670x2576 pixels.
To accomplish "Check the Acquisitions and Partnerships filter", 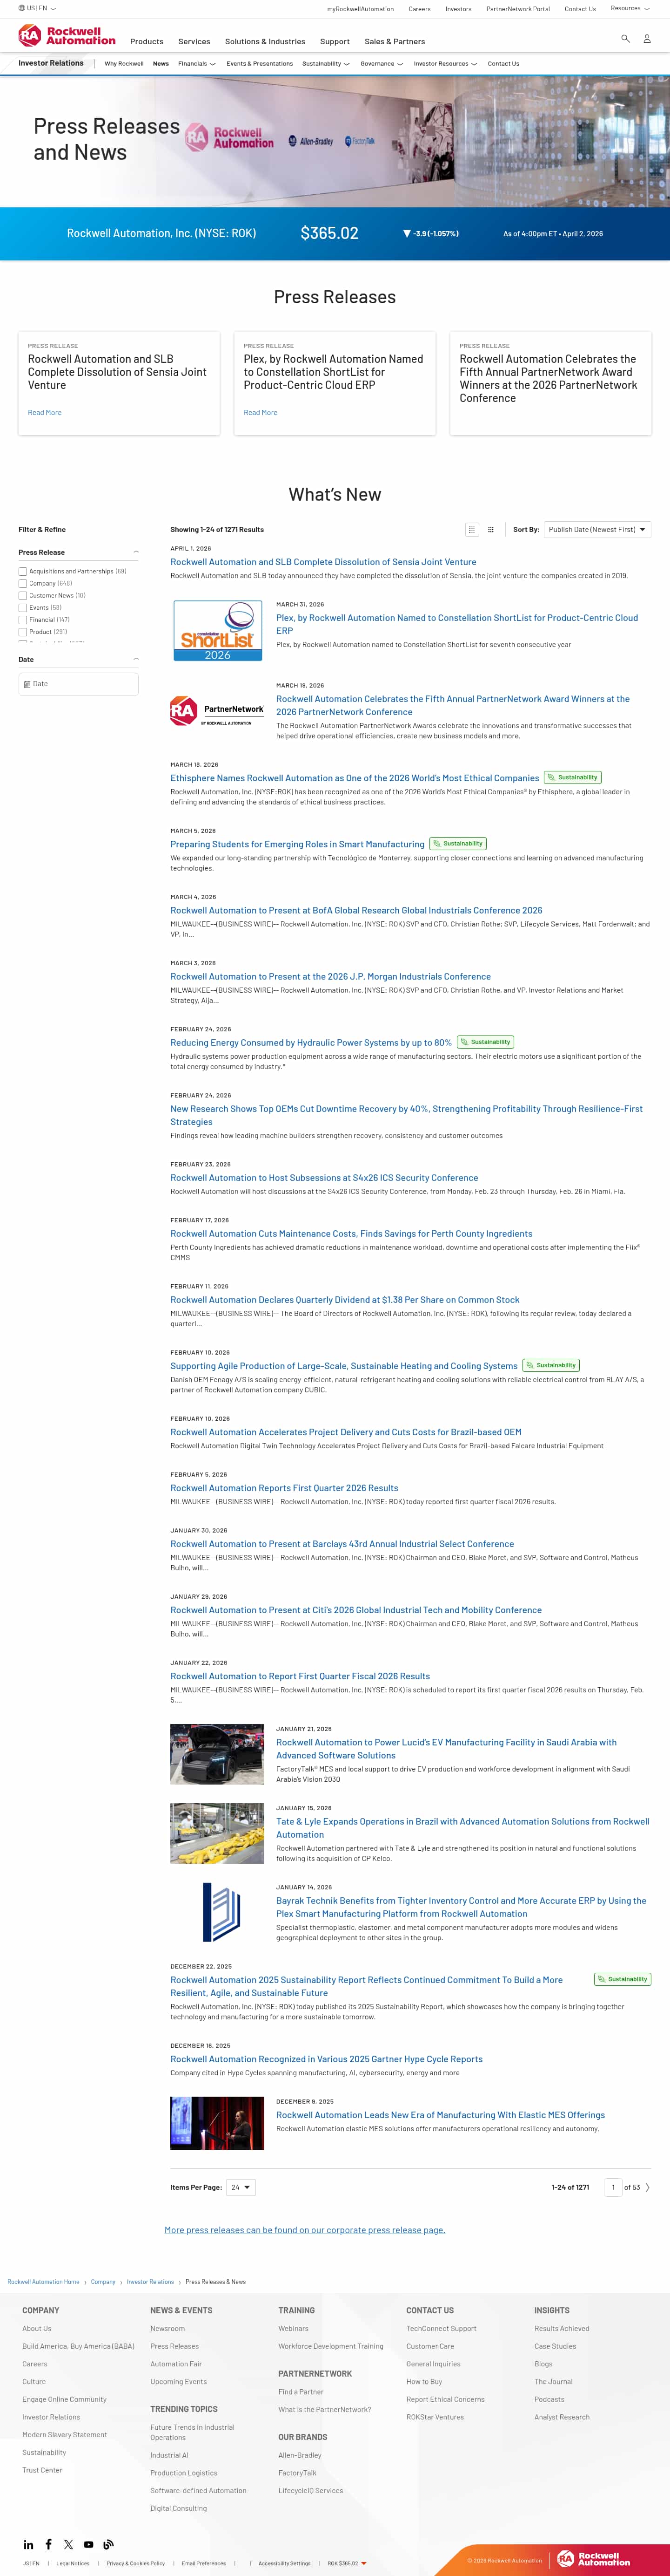I will pos(23,572).
